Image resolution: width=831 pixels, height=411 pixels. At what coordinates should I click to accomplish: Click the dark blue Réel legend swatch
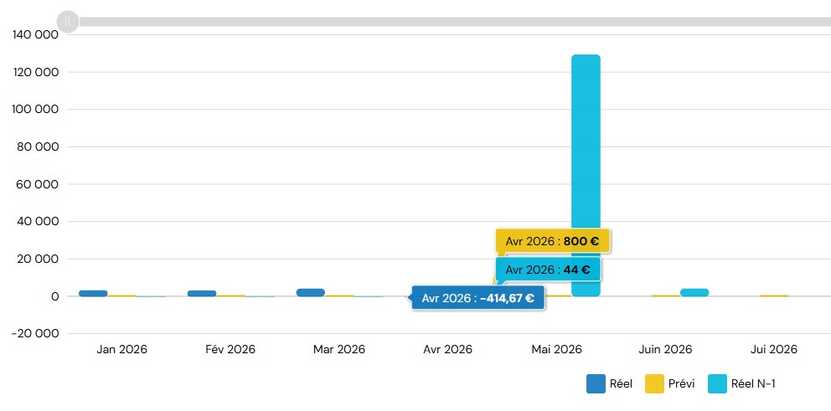596,384
